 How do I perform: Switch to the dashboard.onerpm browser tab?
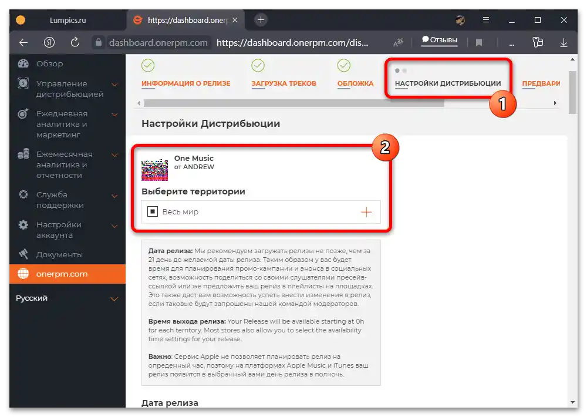(186, 20)
